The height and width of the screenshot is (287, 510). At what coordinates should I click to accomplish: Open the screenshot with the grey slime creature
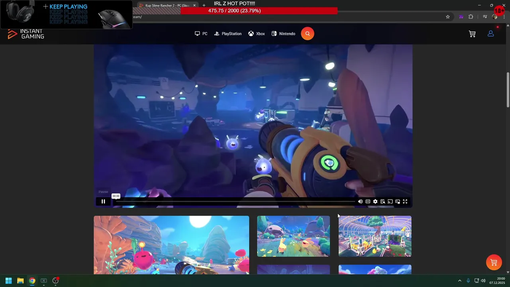(x=293, y=236)
